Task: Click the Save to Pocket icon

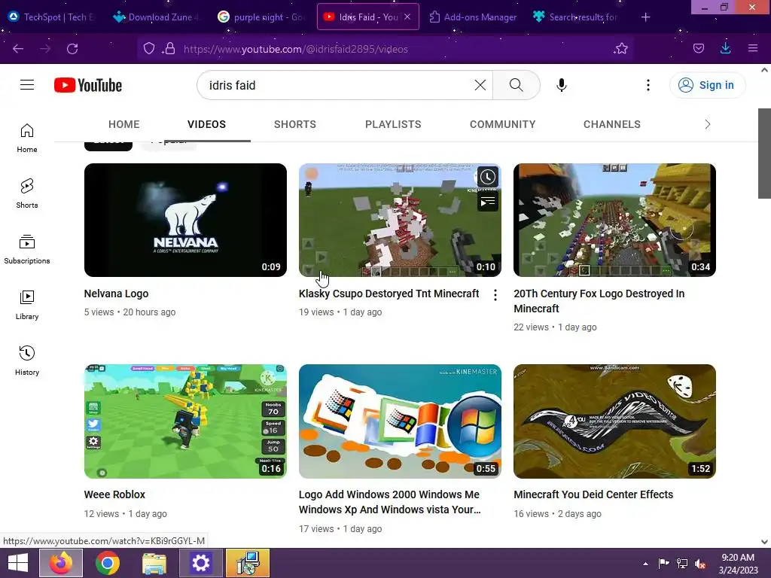Action: click(x=698, y=48)
